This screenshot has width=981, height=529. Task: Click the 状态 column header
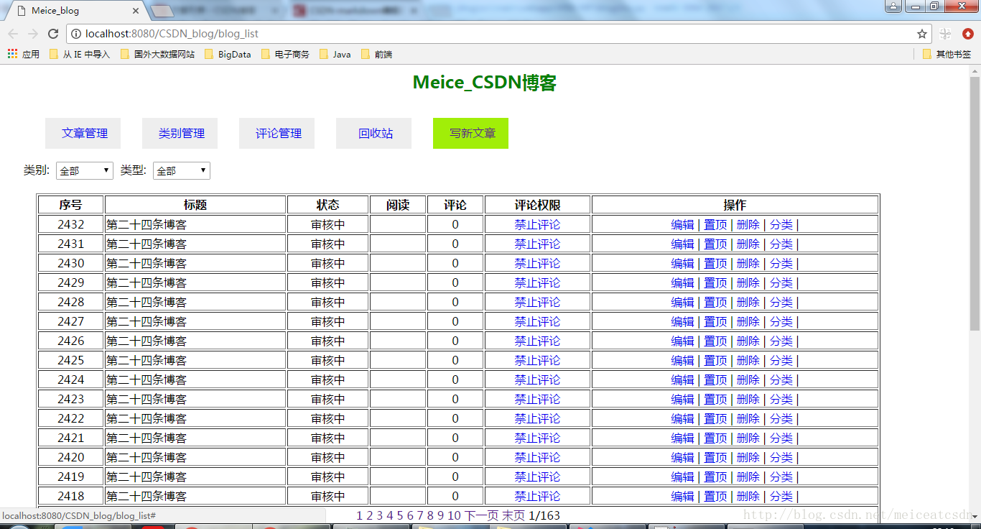coord(327,205)
